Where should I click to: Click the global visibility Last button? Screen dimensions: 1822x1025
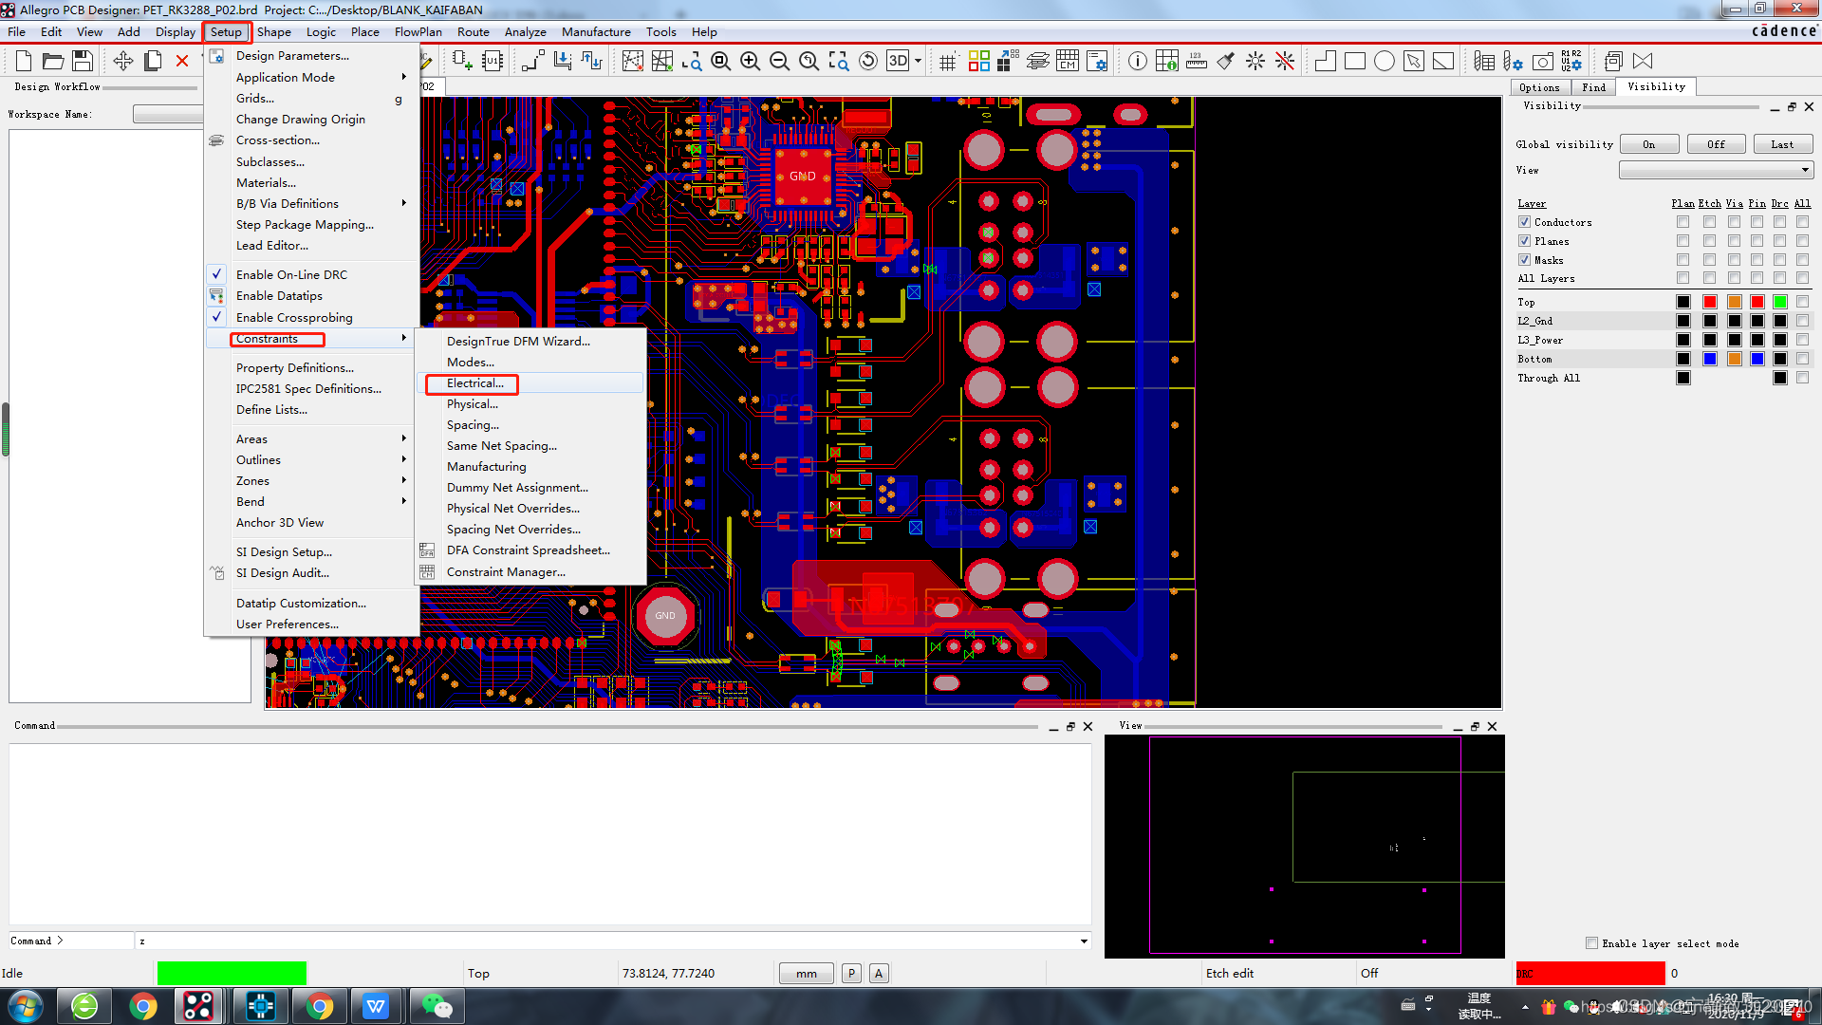tap(1781, 144)
